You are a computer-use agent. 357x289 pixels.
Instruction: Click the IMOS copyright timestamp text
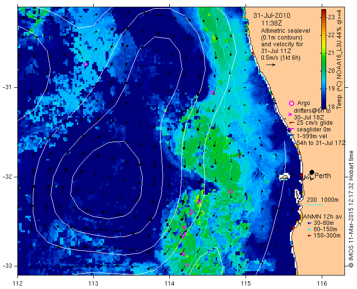coord(351,209)
